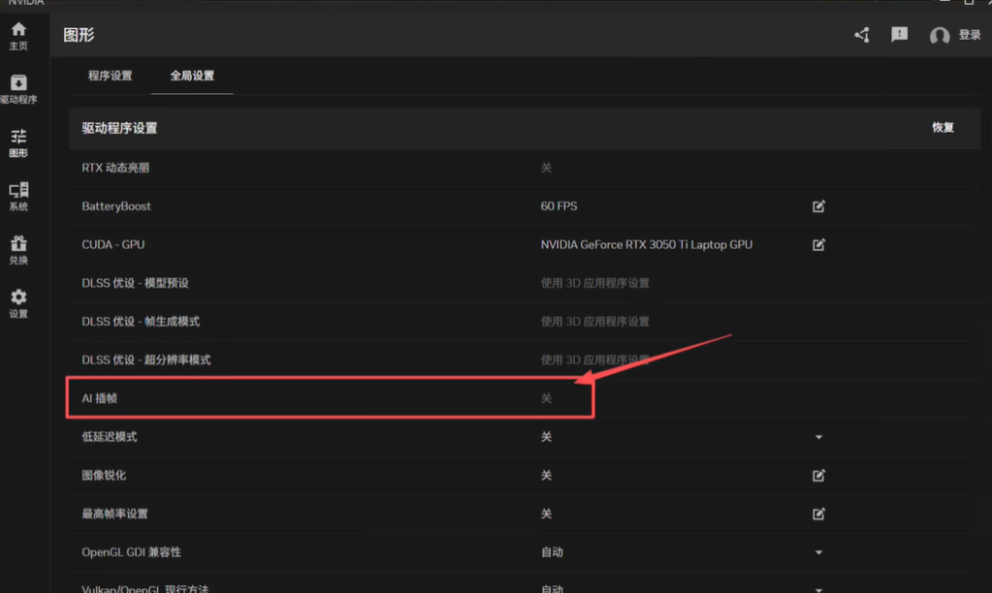Edit the 图像锐化 setting
Screen dimensions: 992x593
pos(819,476)
